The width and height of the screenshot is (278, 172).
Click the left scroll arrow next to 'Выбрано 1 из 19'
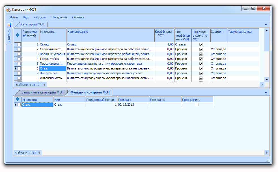[44, 85]
